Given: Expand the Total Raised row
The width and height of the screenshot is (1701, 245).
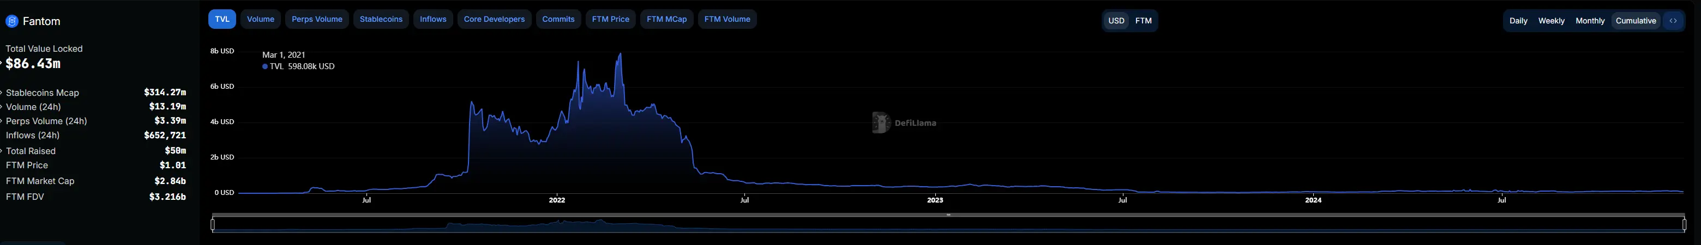Looking at the screenshot, I should pos(3,151).
